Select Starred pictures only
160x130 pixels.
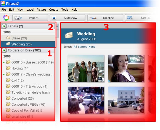point(83,47)
